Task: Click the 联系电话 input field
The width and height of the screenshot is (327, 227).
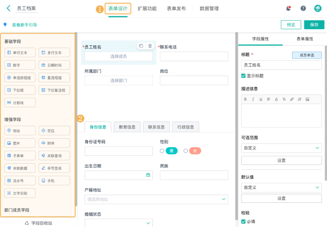Action: click(x=194, y=56)
